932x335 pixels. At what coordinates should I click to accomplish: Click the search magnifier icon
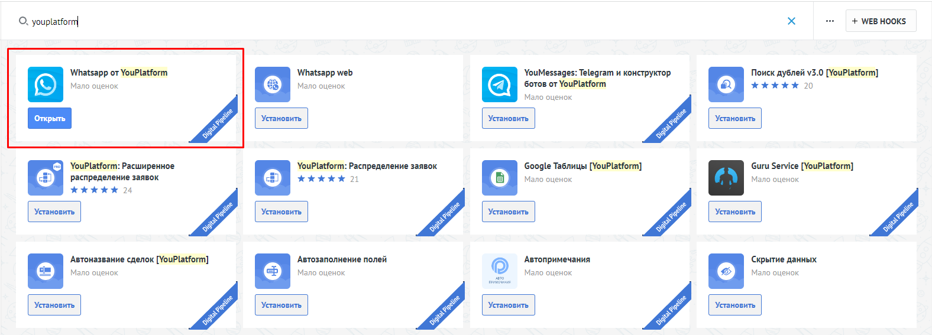click(24, 21)
